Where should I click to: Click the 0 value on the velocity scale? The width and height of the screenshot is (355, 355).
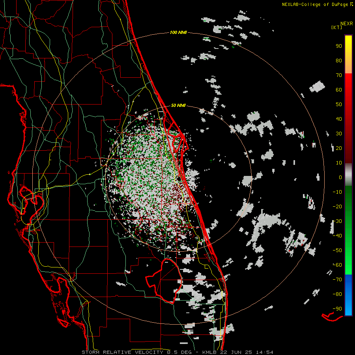click(340, 177)
